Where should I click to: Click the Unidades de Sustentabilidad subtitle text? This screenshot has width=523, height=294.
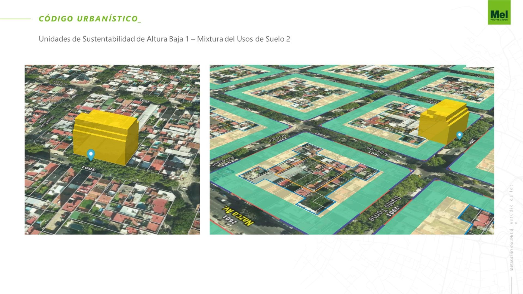click(164, 39)
